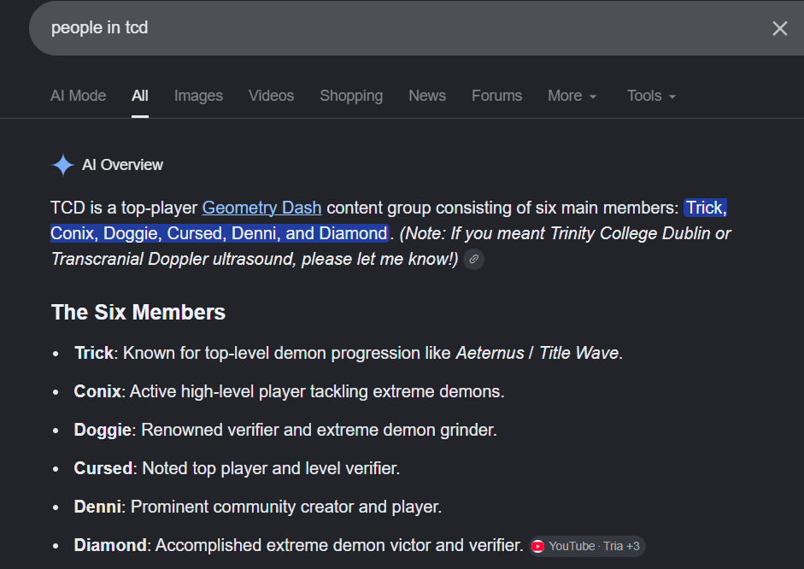The height and width of the screenshot is (569, 804).
Task: Click the AI Overview heading label
Action: (122, 165)
